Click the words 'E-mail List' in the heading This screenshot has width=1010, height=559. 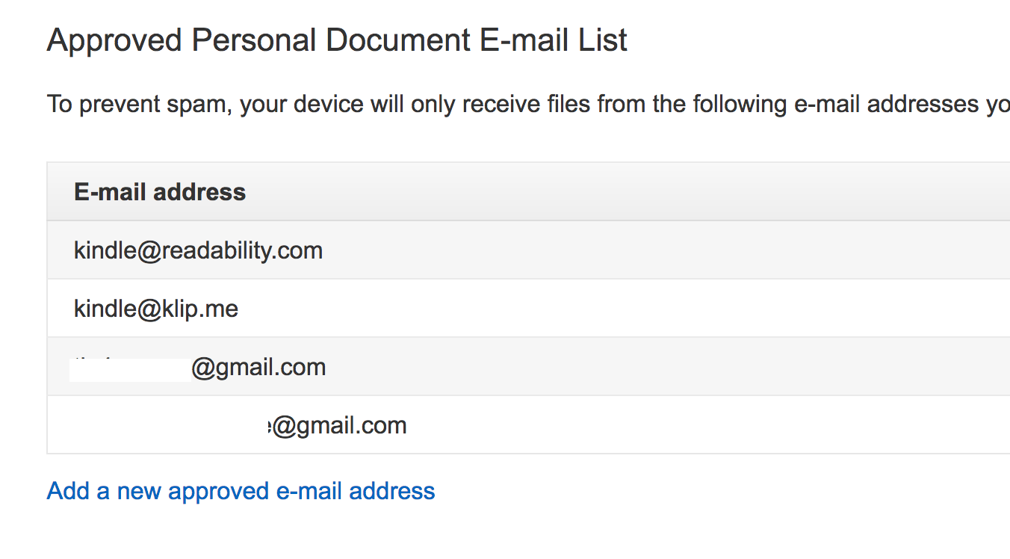pos(554,40)
